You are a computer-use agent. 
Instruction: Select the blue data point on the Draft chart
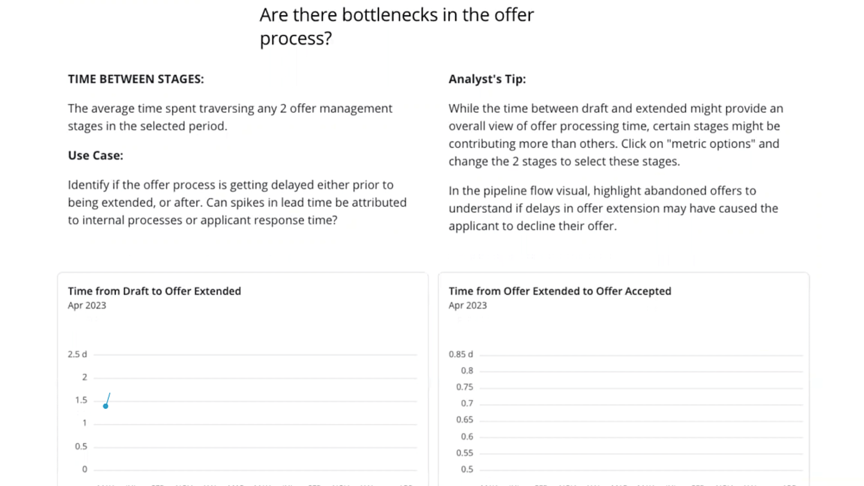(x=106, y=406)
